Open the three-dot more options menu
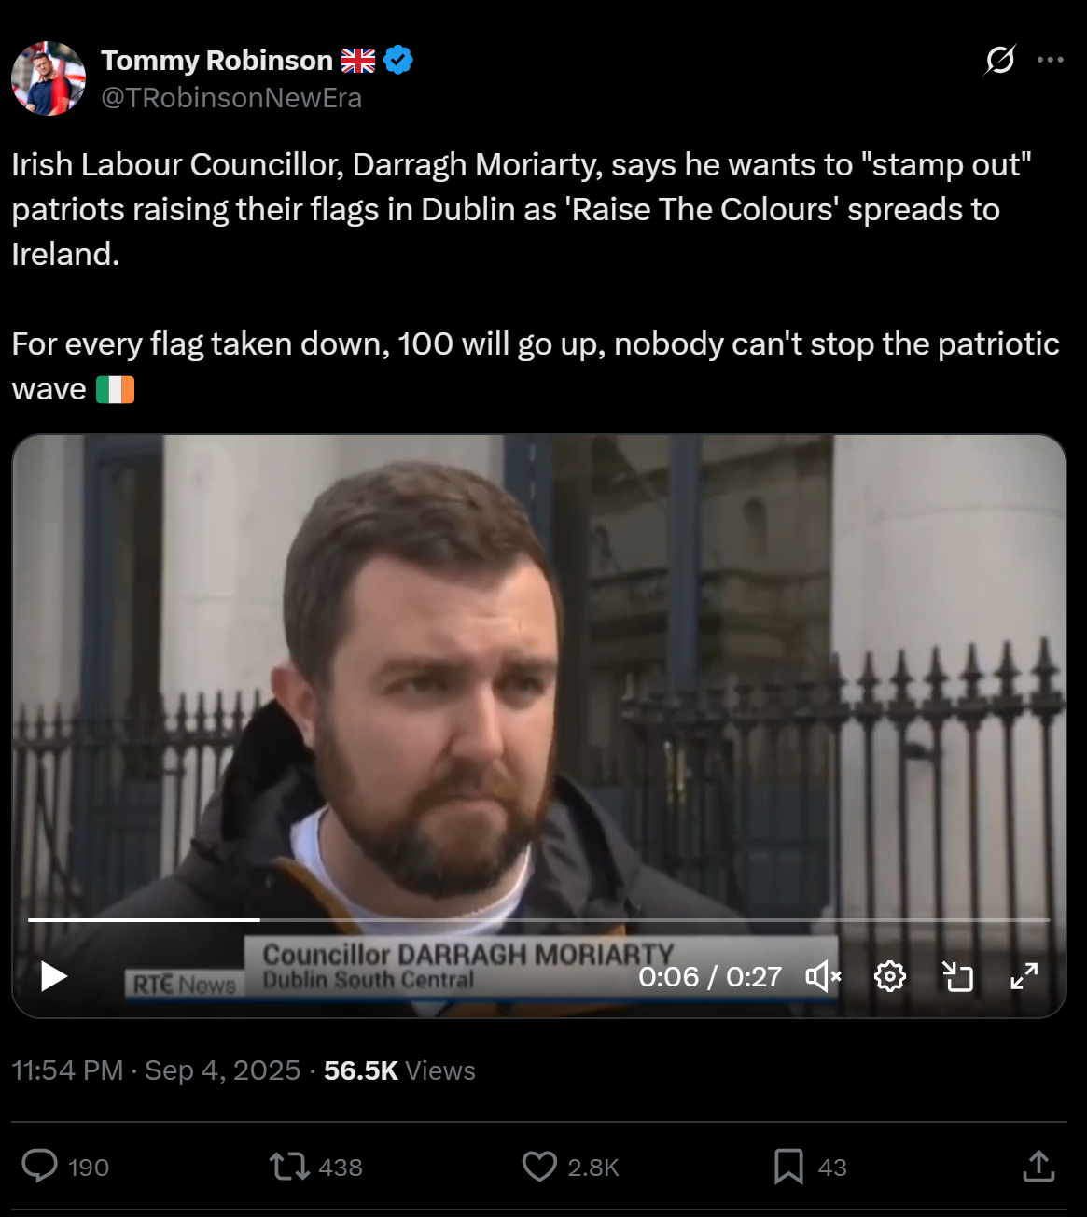The width and height of the screenshot is (1087, 1217). tap(1050, 61)
